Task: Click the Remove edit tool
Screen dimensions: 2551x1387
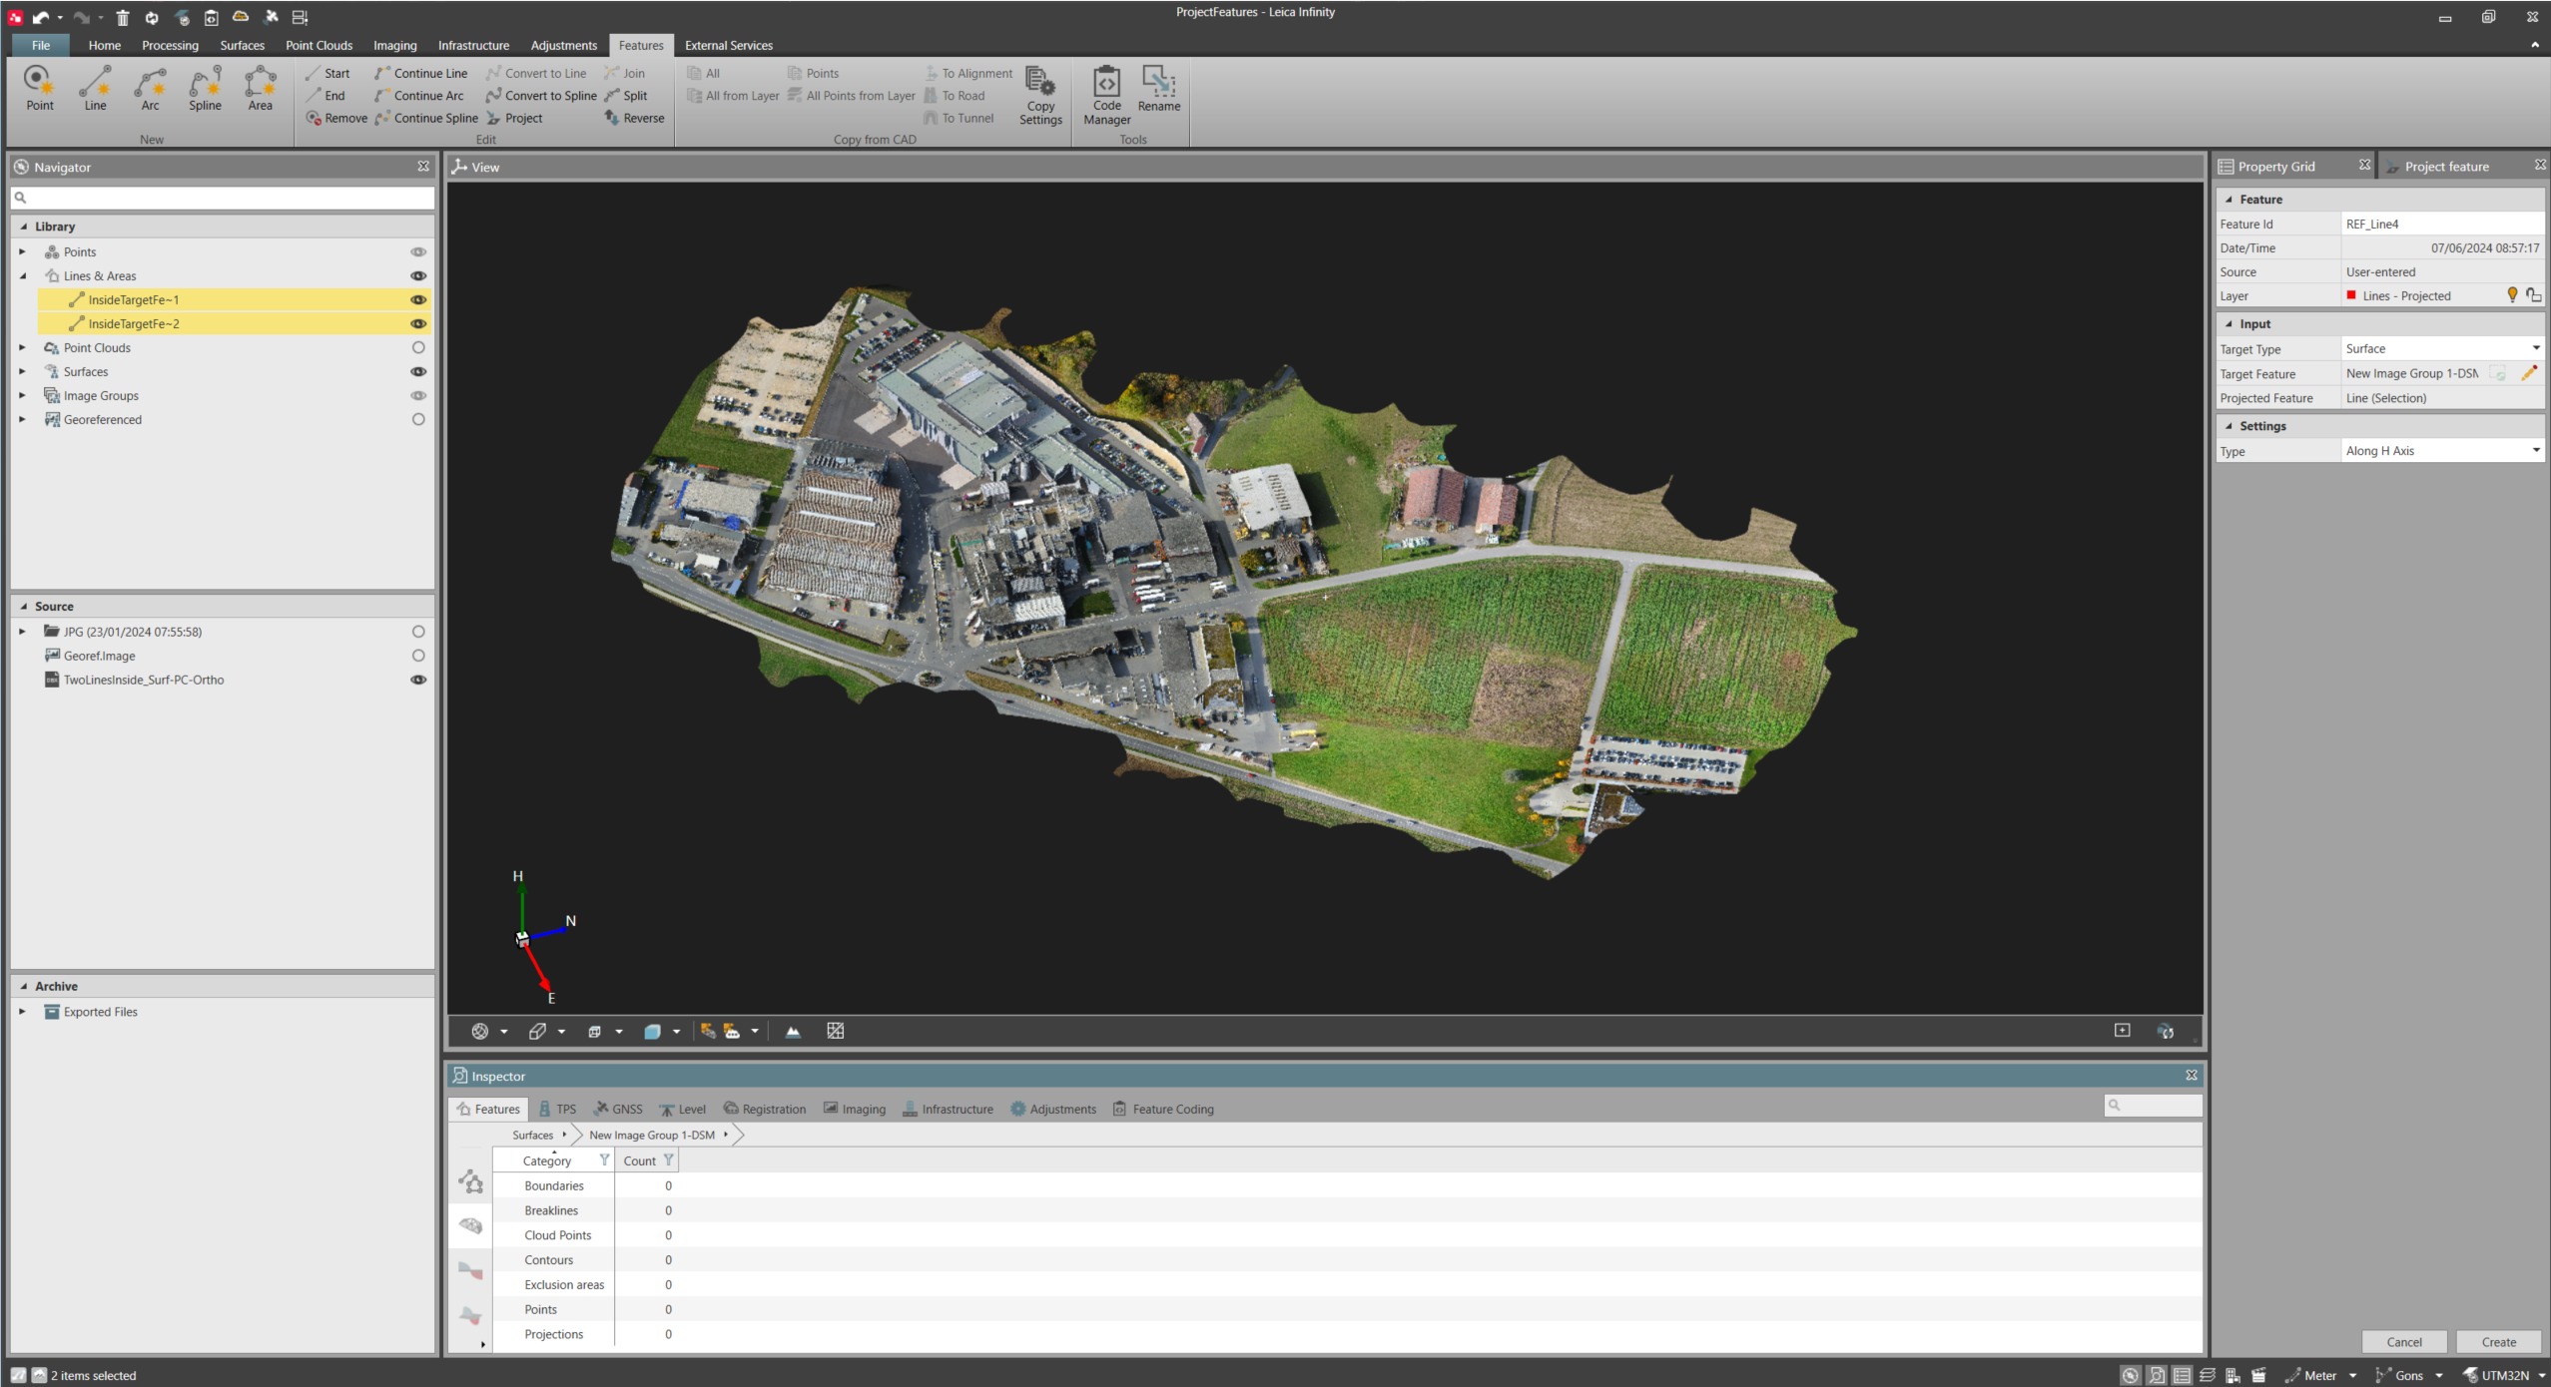Action: [336, 118]
